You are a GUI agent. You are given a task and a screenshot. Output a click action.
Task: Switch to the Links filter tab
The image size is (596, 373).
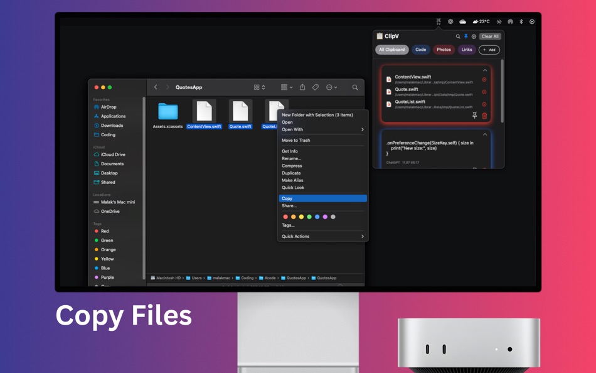pyautogui.click(x=467, y=50)
